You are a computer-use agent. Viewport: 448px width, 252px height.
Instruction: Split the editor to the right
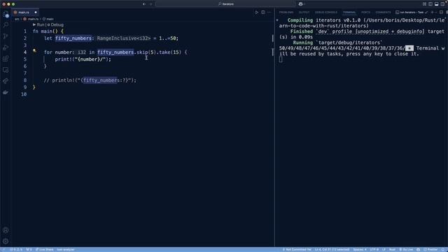click(x=263, y=13)
